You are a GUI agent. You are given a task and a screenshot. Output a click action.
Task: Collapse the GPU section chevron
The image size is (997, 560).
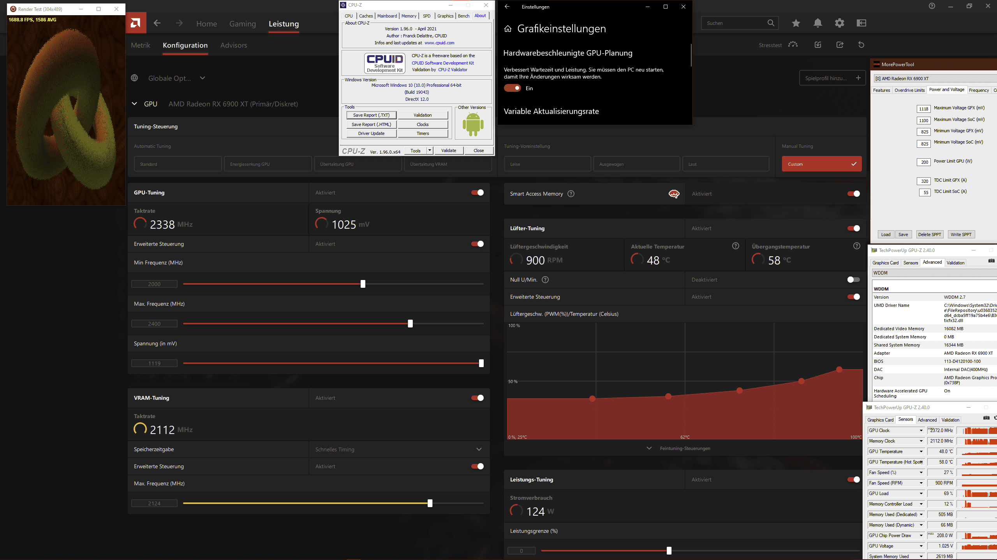pyautogui.click(x=134, y=104)
